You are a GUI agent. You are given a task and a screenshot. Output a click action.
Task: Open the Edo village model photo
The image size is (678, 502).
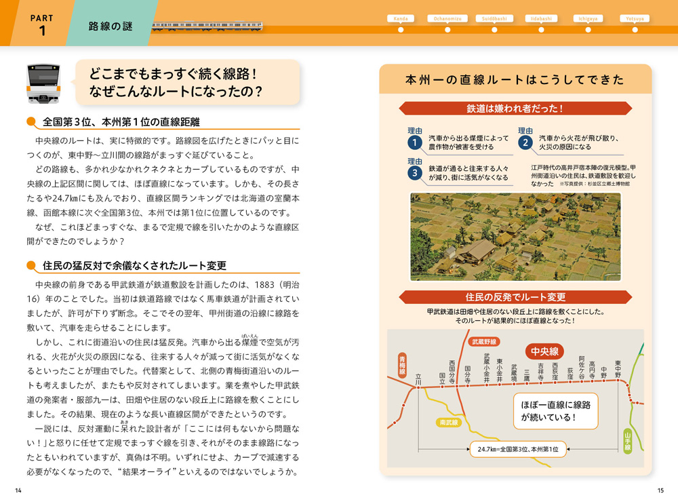[515, 237]
